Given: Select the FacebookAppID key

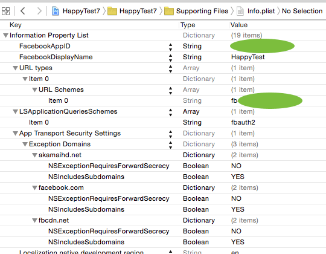Looking at the screenshot, I should pyautogui.click(x=45, y=46).
